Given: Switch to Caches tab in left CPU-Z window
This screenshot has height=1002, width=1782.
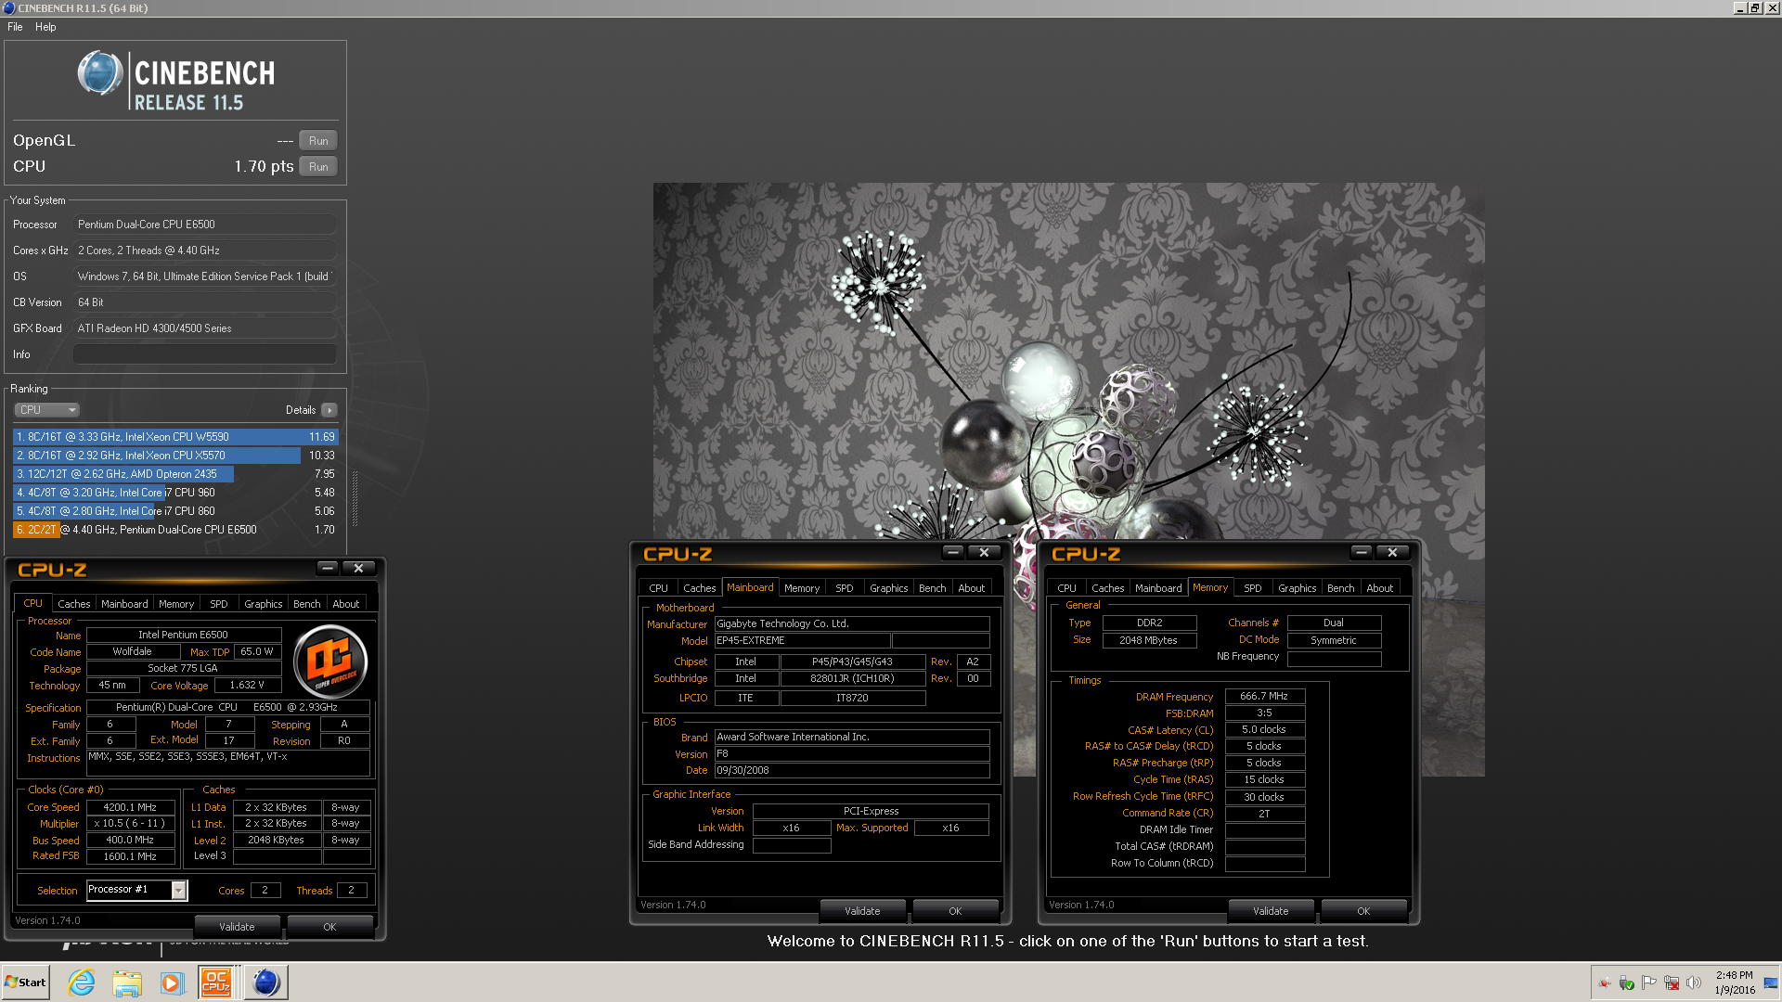Looking at the screenshot, I should (74, 604).
